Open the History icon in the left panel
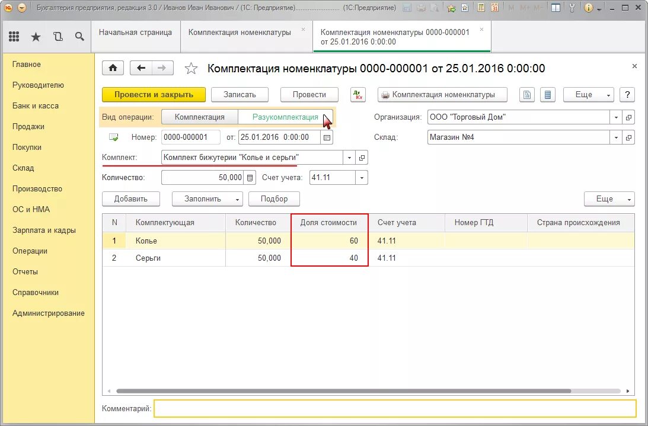The height and width of the screenshot is (426, 648). click(x=58, y=36)
